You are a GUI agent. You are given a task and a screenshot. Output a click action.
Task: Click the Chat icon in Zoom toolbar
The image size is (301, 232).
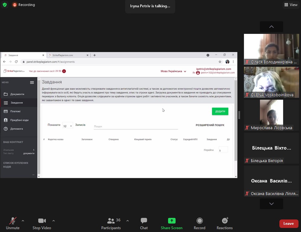144,221
